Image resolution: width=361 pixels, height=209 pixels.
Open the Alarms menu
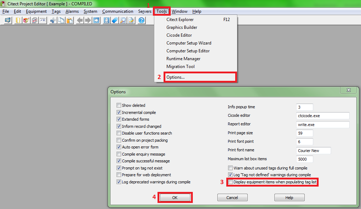72,11
